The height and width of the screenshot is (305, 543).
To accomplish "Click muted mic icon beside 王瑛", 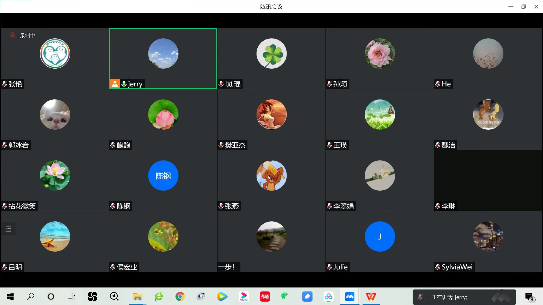I will point(329,145).
